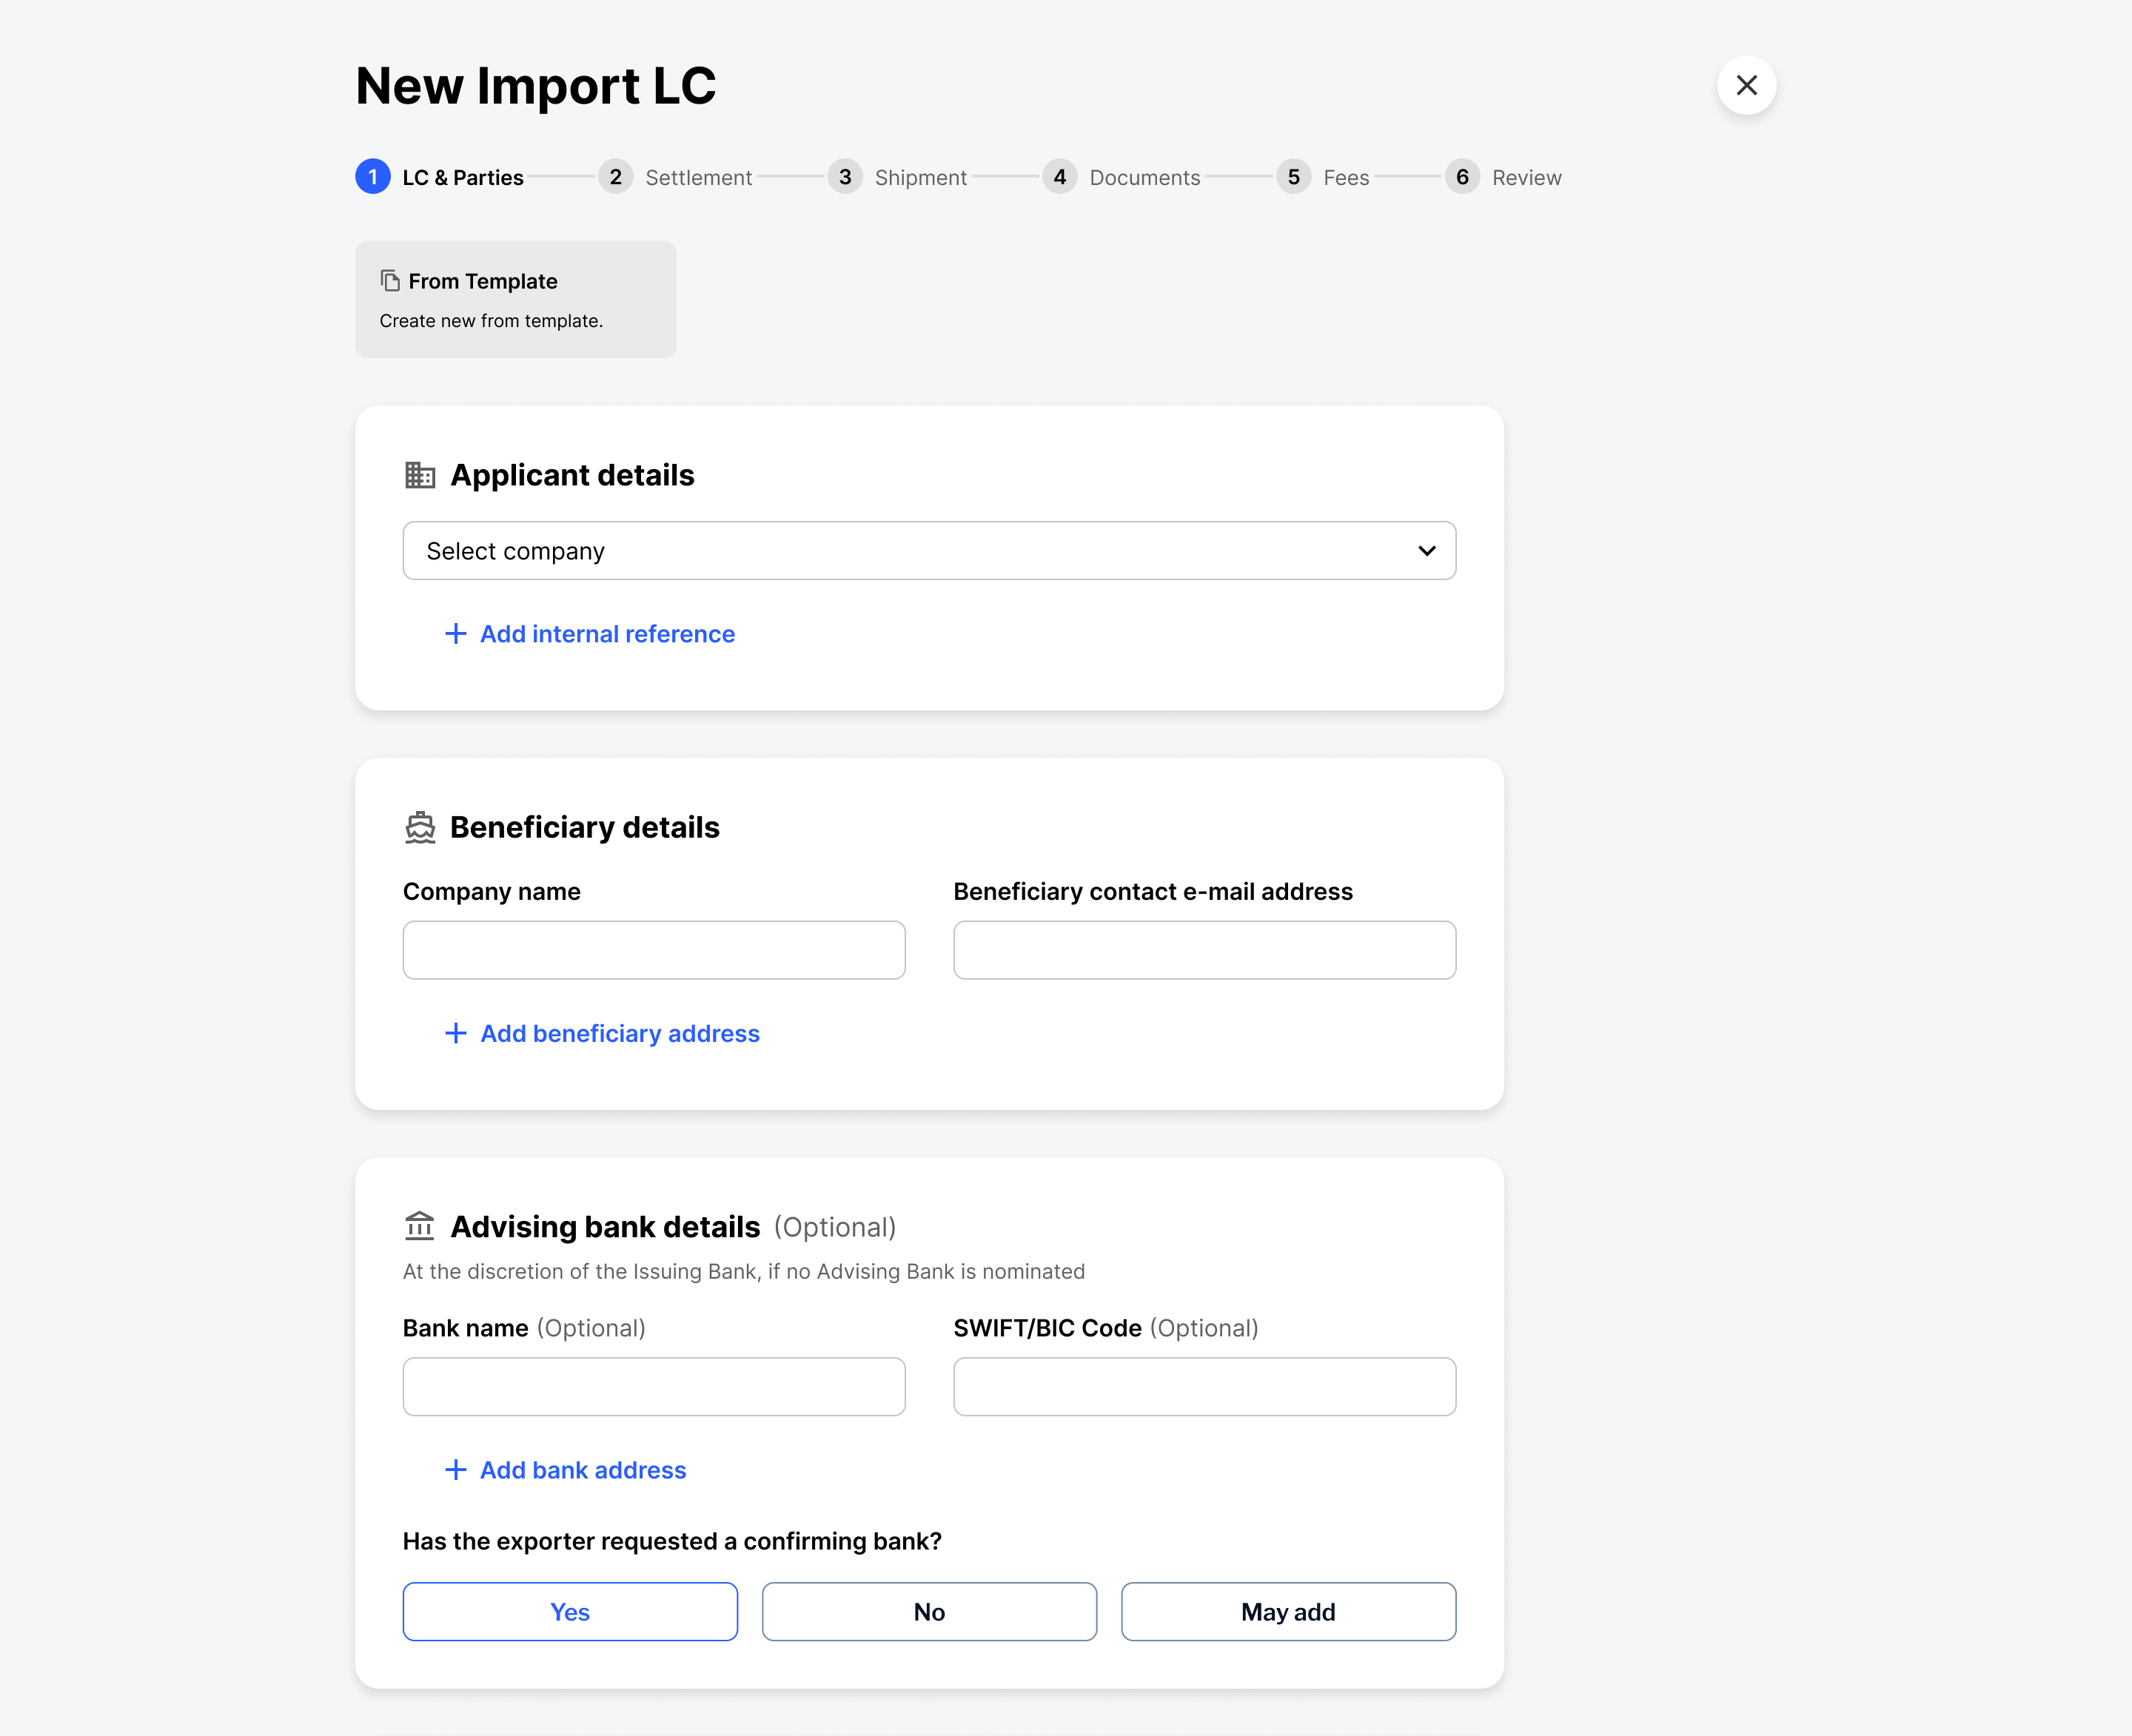2132x1736 pixels.
Task: Click the Beneficiary details ship icon
Action: pos(420,828)
